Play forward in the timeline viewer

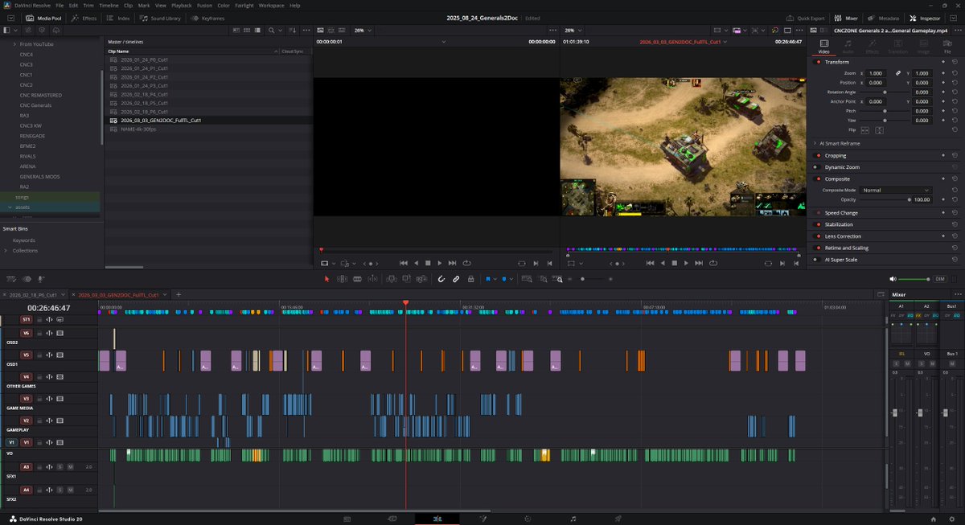click(686, 263)
